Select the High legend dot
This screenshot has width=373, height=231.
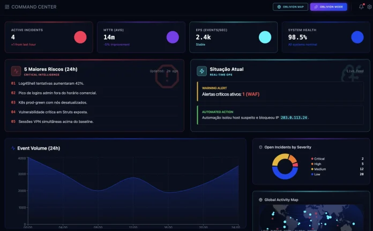tap(312, 164)
